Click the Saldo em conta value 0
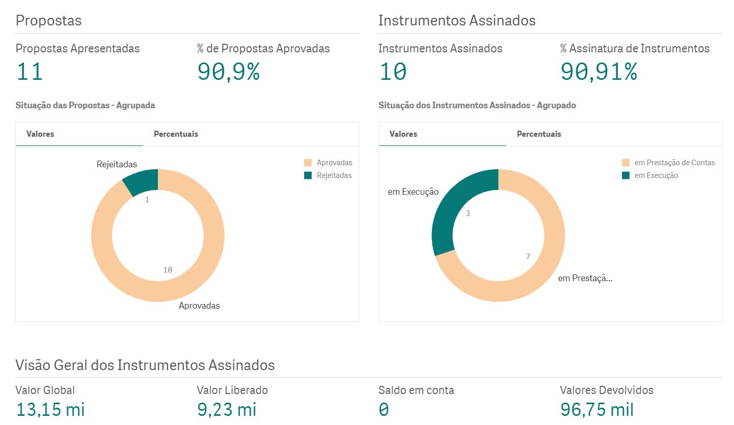 click(x=384, y=409)
